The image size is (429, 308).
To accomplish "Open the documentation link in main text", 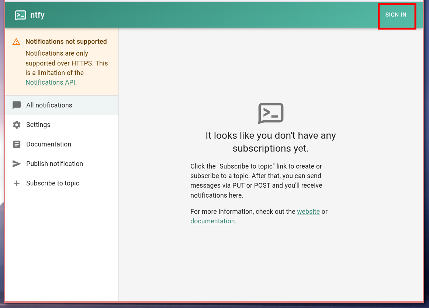I will (x=212, y=221).
